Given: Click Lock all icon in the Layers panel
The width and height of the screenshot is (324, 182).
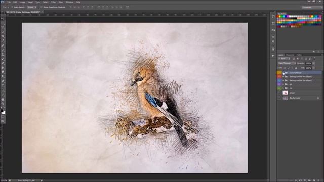Looking at the screenshot, I should 296,68.
